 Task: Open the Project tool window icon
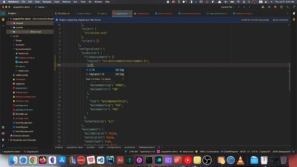(x=3, y=13)
